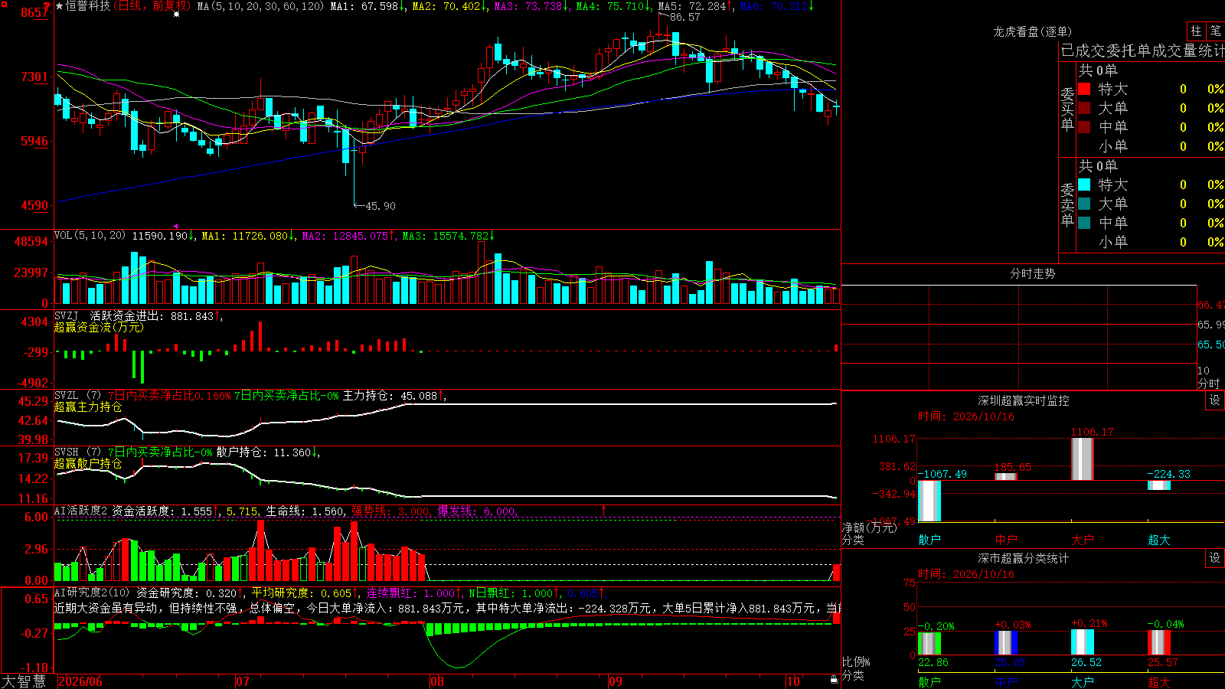Select the 分时走势 panel title
1225x689 pixels.
(x=1033, y=273)
